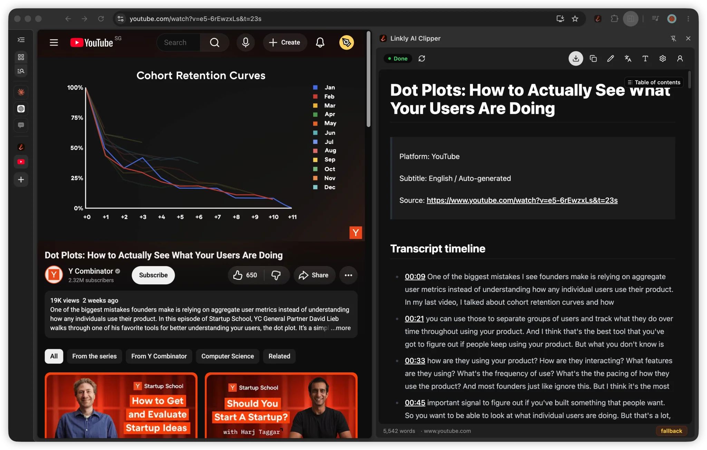The image size is (707, 450).
Task: Click the Y Combinator channel avatar
Action: (x=54, y=275)
